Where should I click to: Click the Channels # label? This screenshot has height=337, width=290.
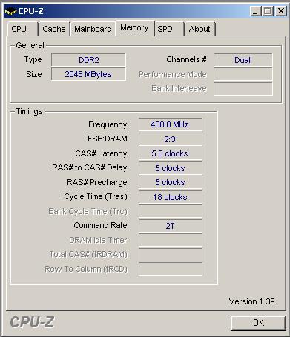(x=186, y=59)
